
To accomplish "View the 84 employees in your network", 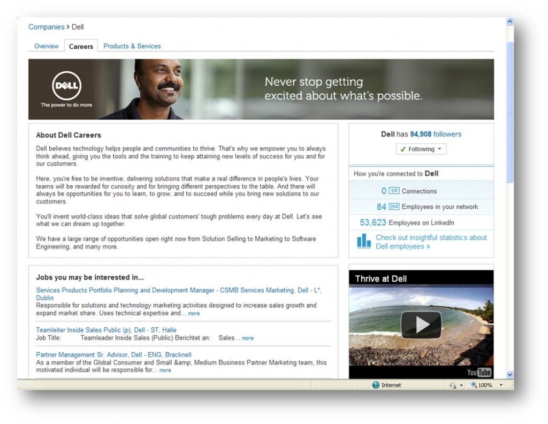I will [381, 207].
